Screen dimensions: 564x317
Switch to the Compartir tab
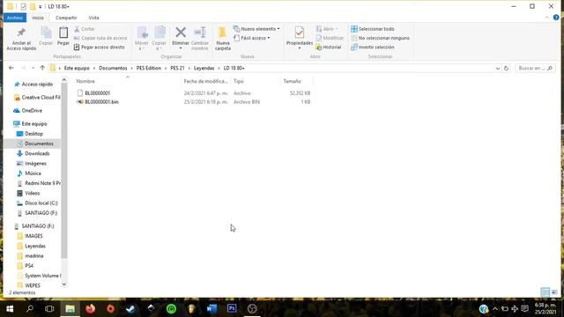(66, 18)
